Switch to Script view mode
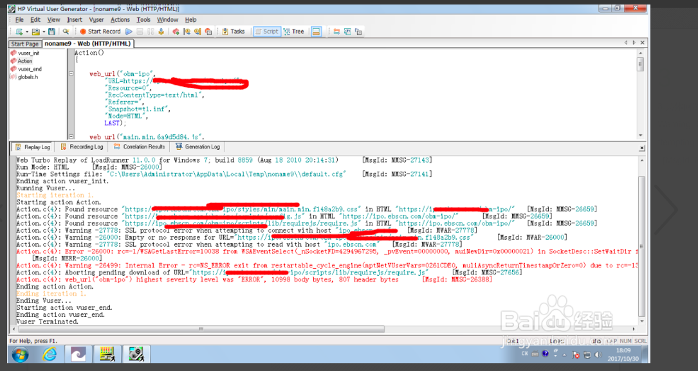The height and width of the screenshot is (371, 698). tap(267, 31)
